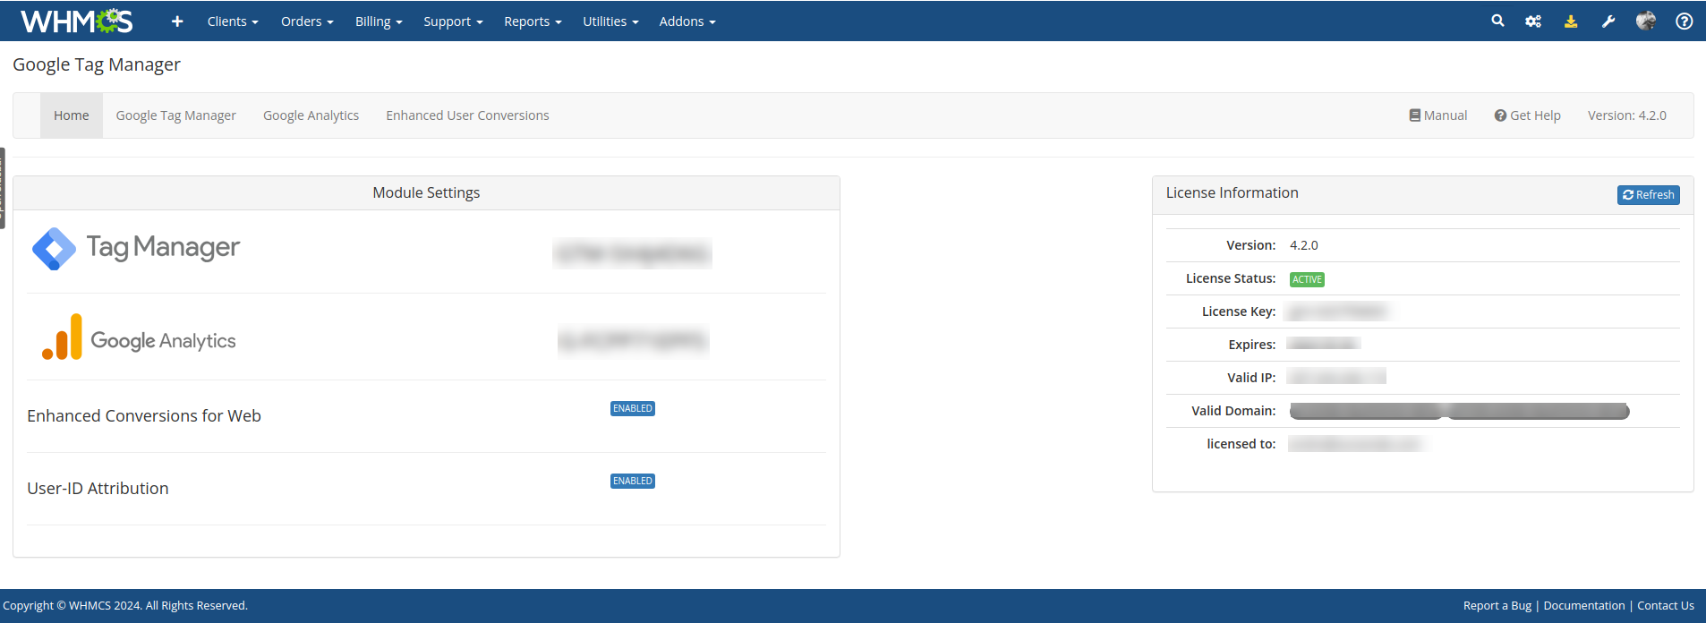Expand the Clients dropdown menu
The image size is (1706, 623).
click(x=233, y=21)
